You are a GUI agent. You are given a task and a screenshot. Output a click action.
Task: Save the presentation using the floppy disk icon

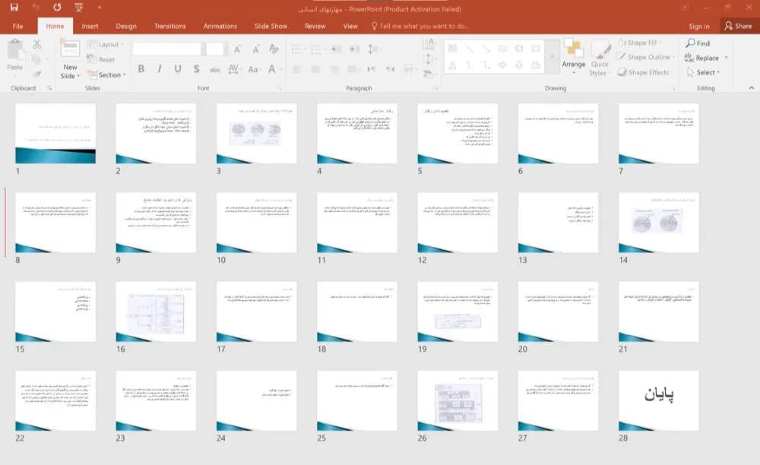(x=14, y=8)
